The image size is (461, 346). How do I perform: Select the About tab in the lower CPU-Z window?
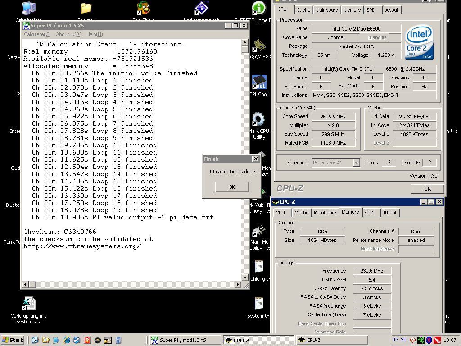tap(390, 213)
